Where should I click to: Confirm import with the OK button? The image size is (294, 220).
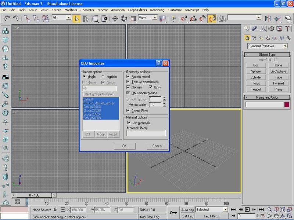[125, 146]
